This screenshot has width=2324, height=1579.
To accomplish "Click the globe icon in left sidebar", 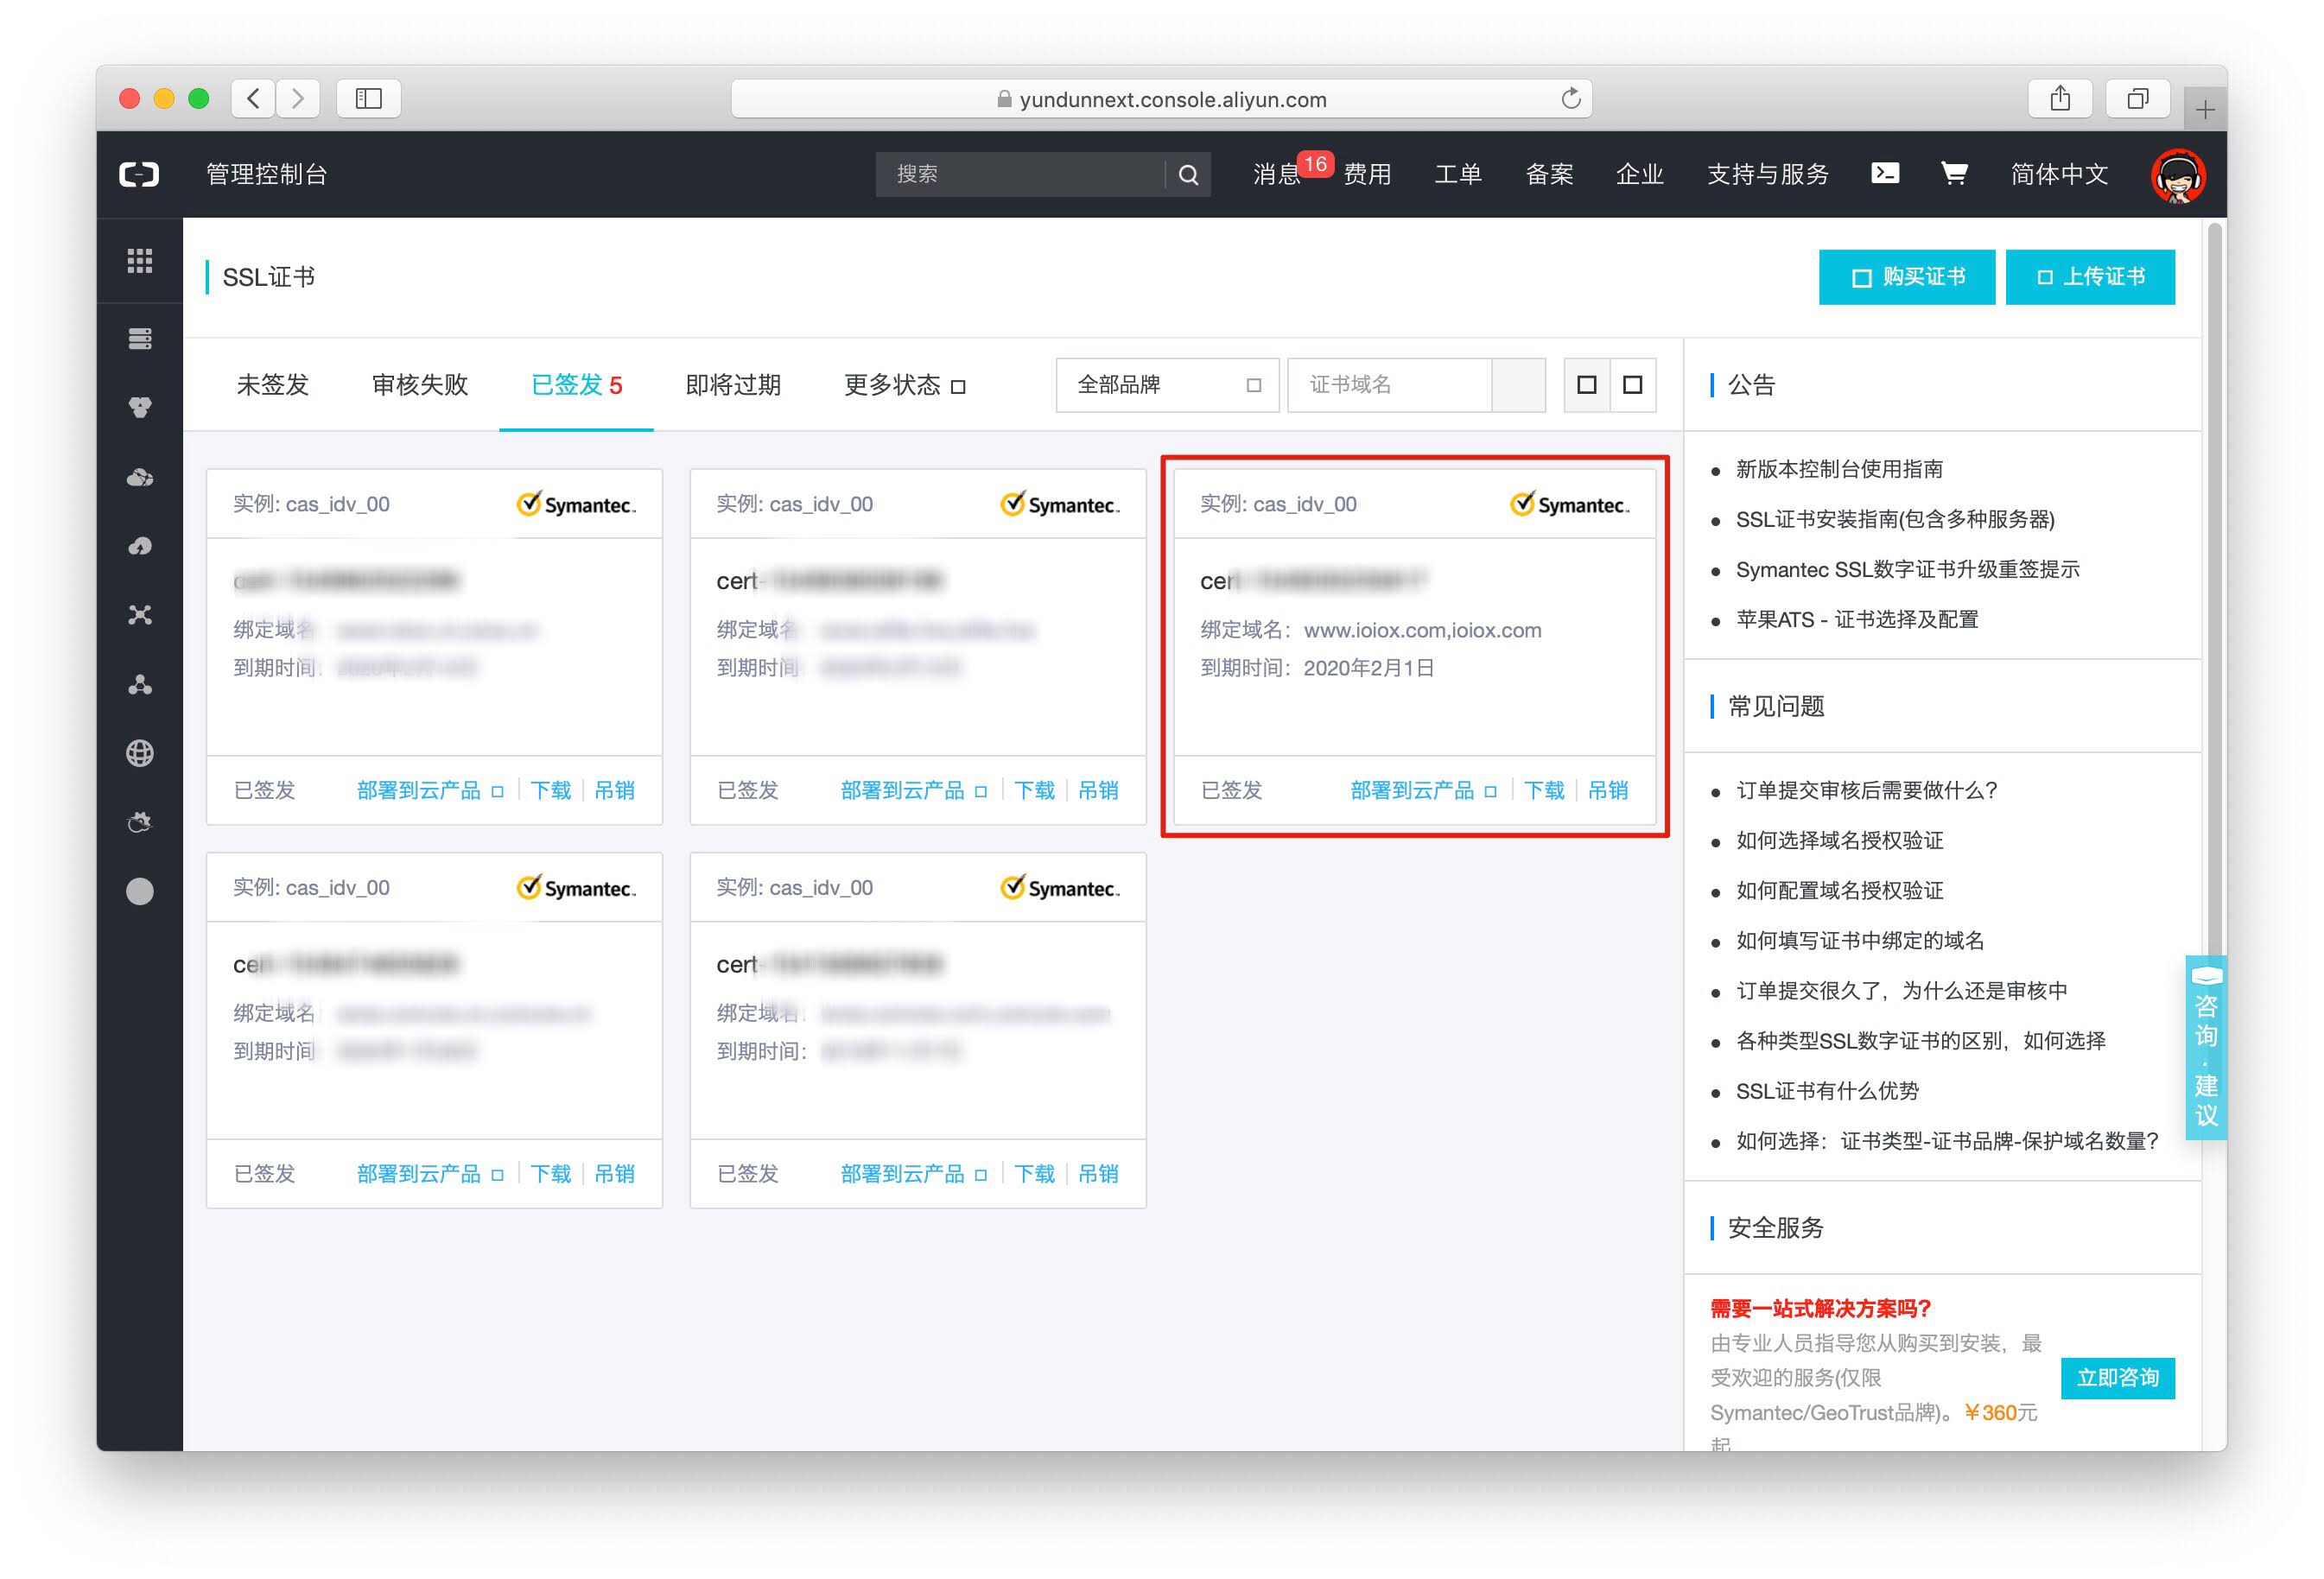I will click(x=140, y=753).
